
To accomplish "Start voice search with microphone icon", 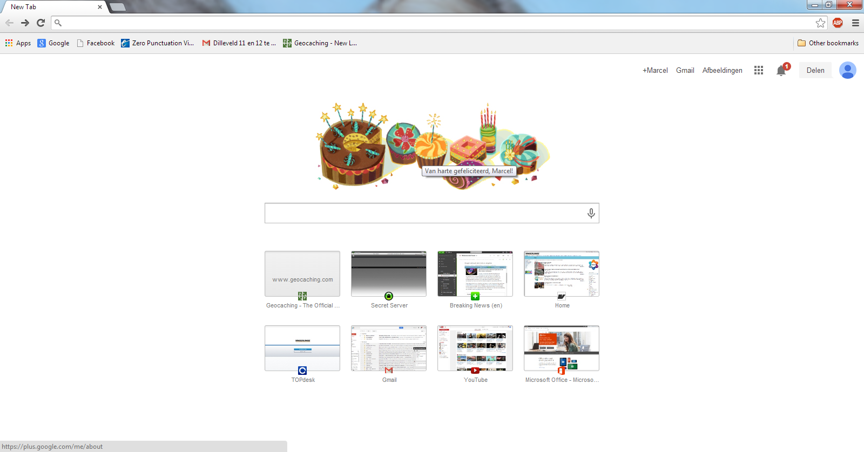I will 591,213.
